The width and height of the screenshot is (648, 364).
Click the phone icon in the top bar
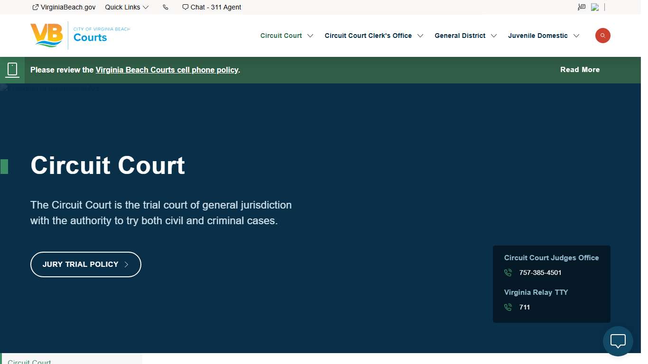click(x=166, y=7)
